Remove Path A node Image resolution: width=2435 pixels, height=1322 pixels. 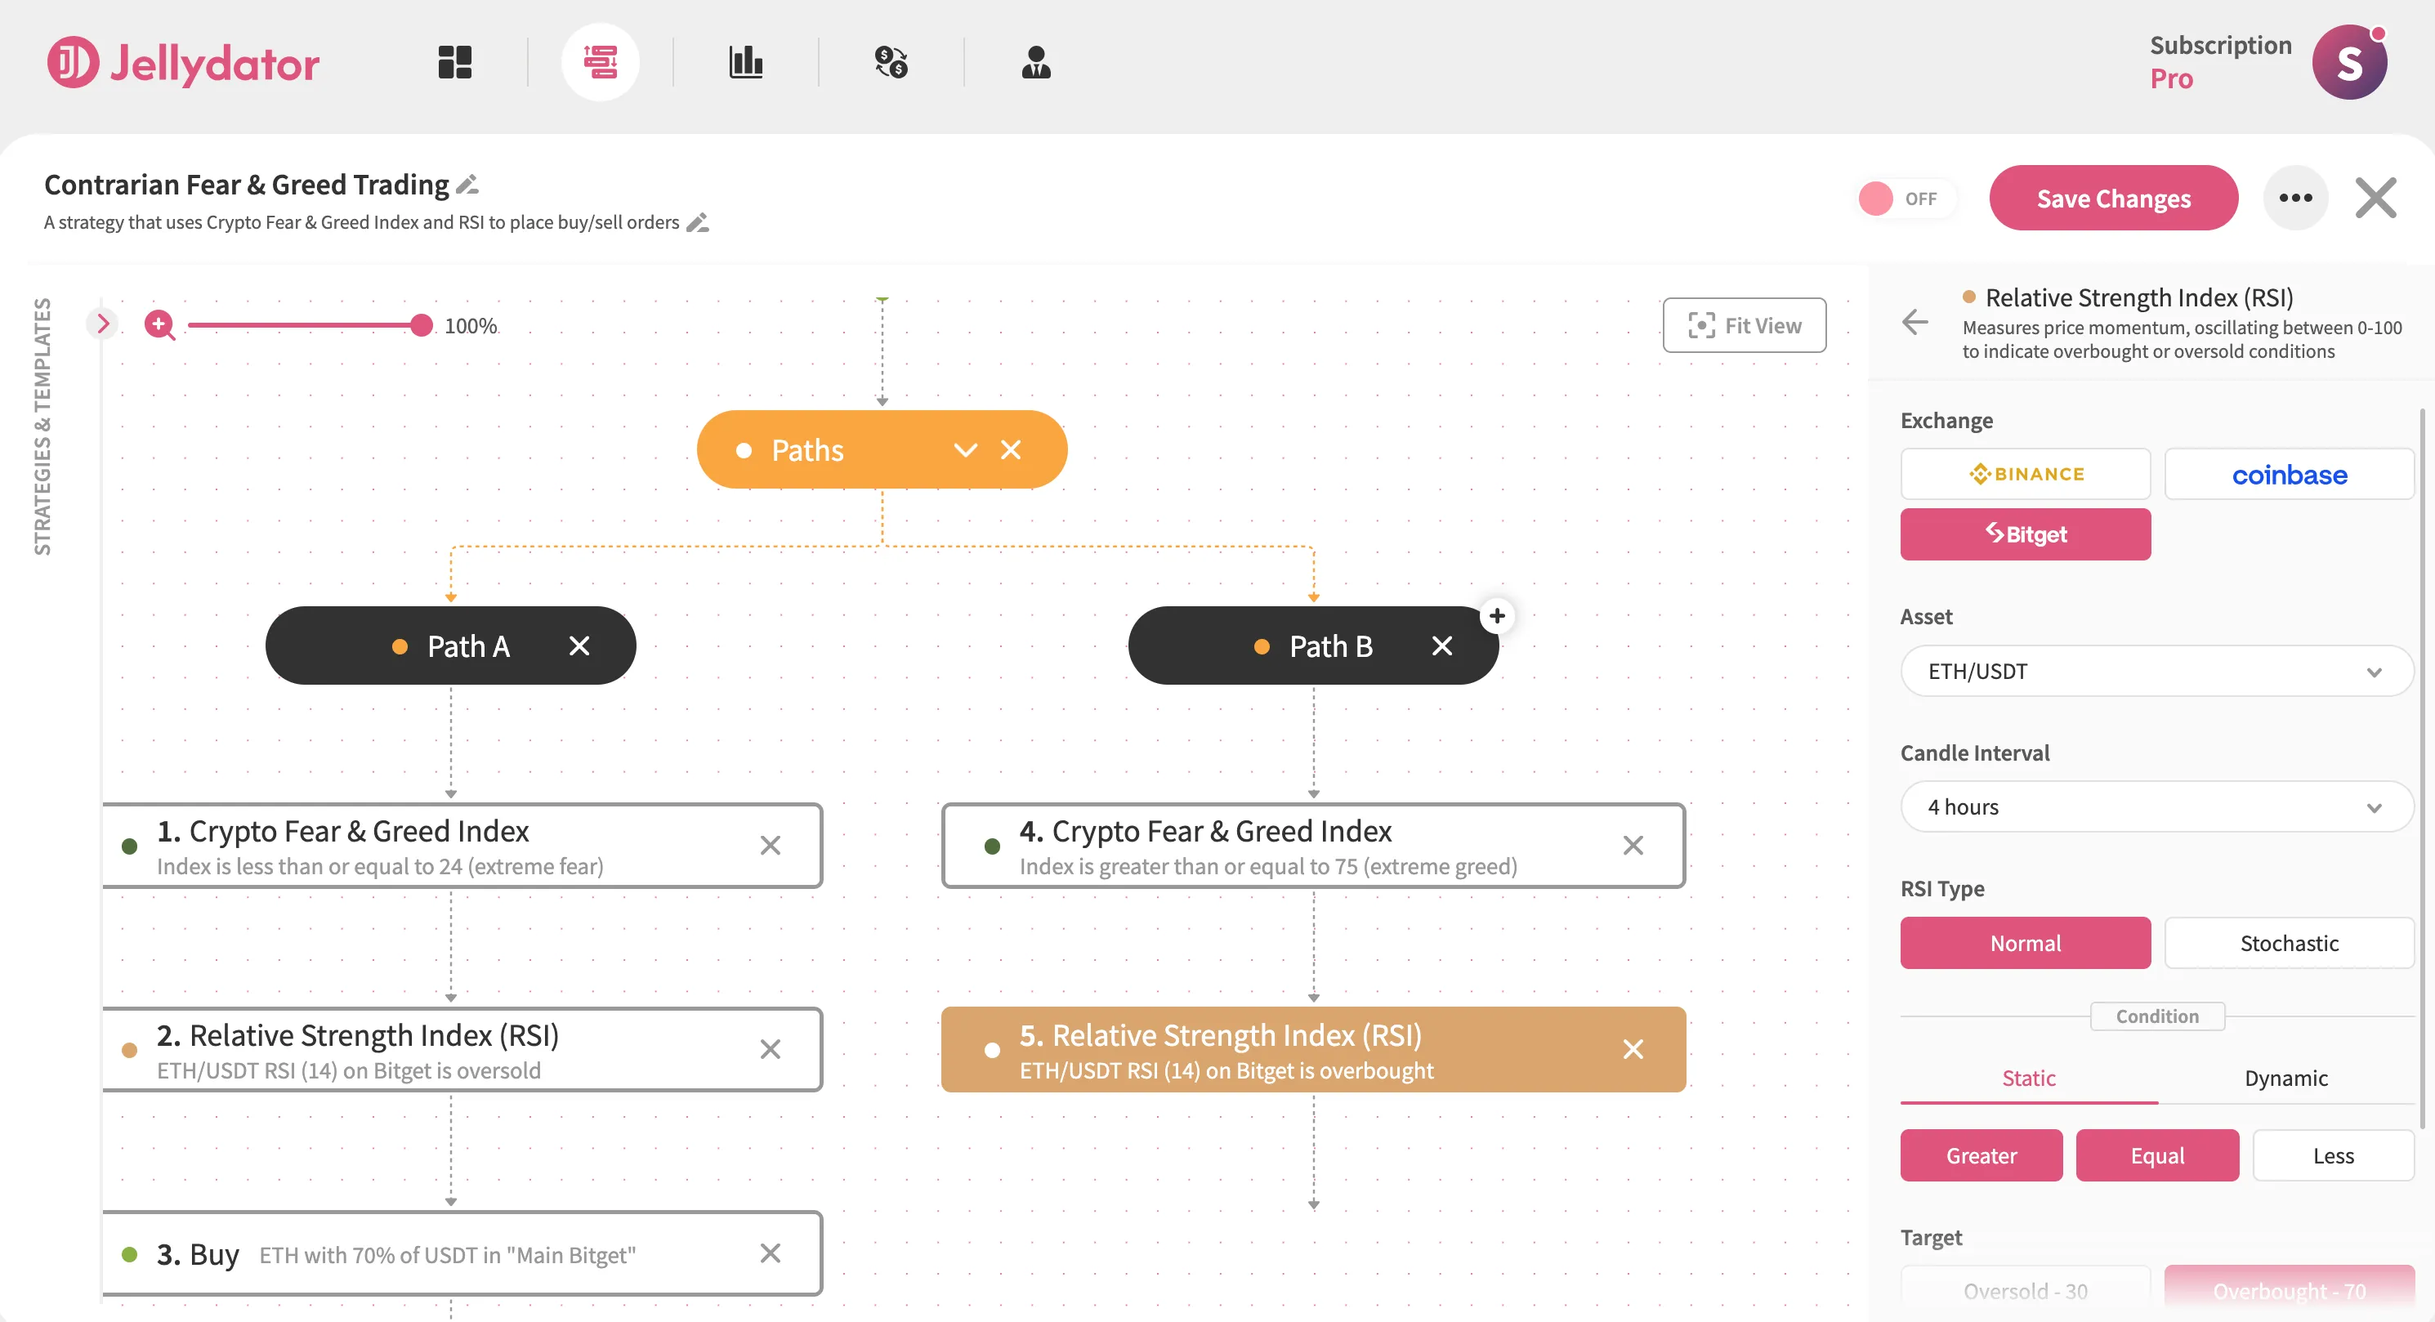point(579,645)
